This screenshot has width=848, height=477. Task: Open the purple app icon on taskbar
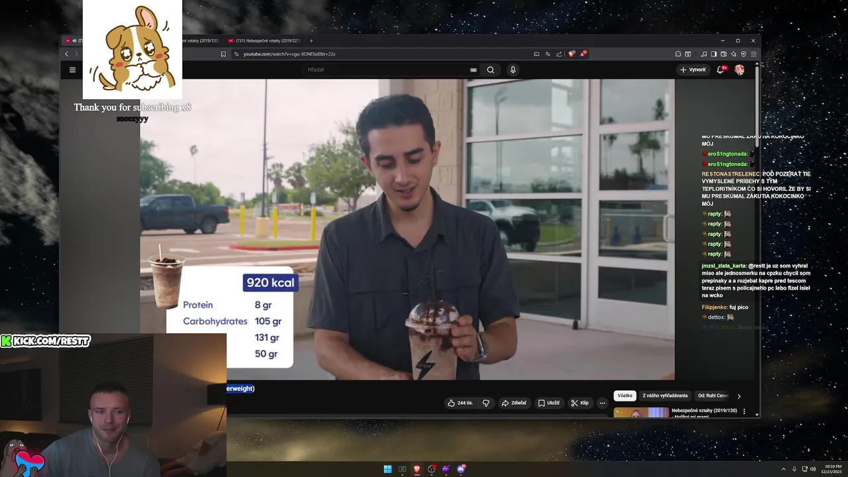click(x=446, y=469)
